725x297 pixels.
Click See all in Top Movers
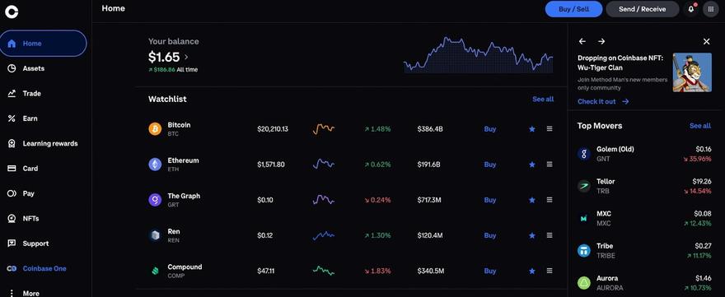[700, 126]
